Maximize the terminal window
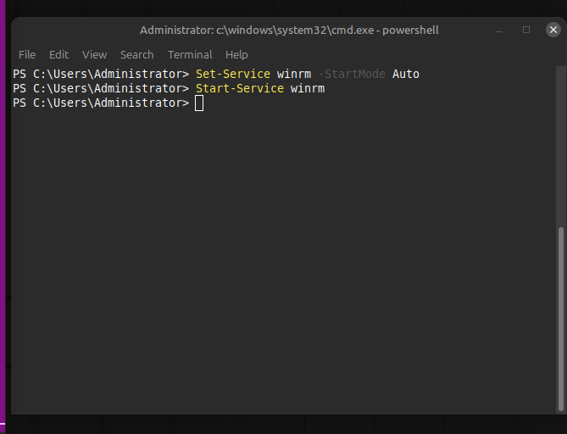Viewport: 567px width, 434px height. coord(526,30)
